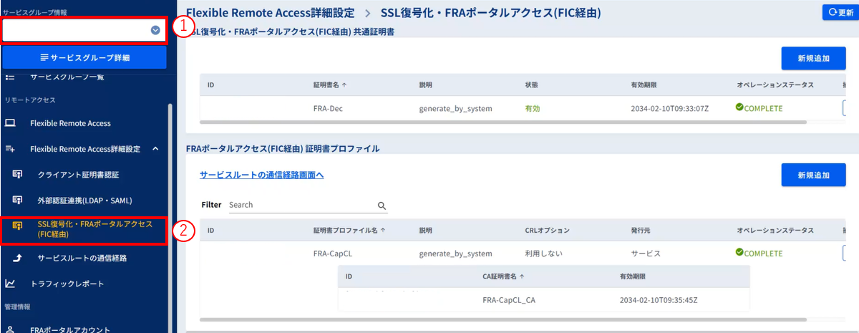Click the Flexible Remote Access laptop icon
The width and height of the screenshot is (859, 333).
10,123
